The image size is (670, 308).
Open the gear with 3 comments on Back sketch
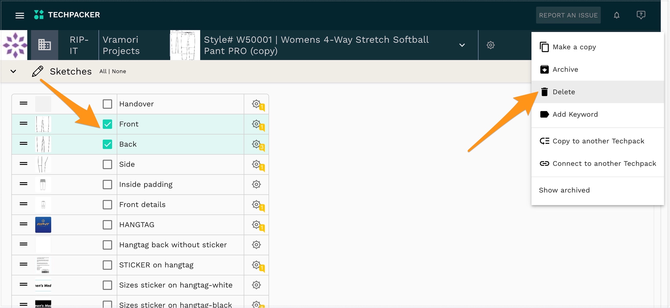click(x=256, y=144)
